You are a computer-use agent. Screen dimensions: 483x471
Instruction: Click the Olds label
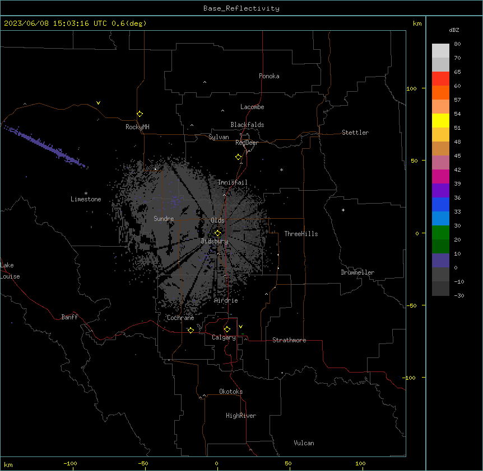217,220
